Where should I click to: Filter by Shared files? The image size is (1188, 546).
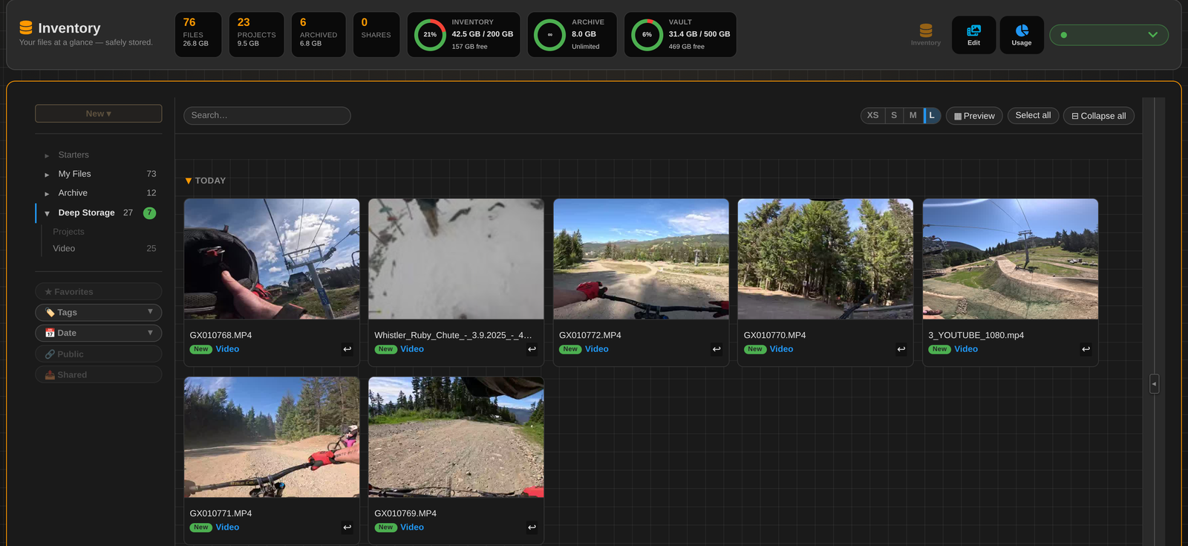[x=99, y=375]
